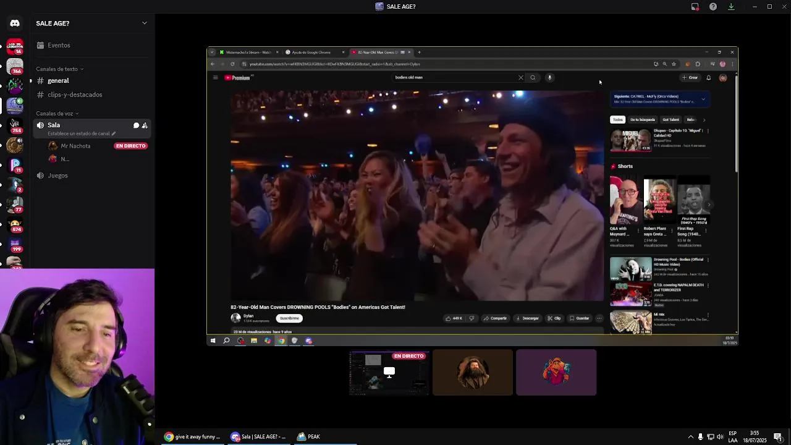Image resolution: width=791 pixels, height=445 pixels.
Task: Open the server icon with badge 16
Action: [15, 46]
